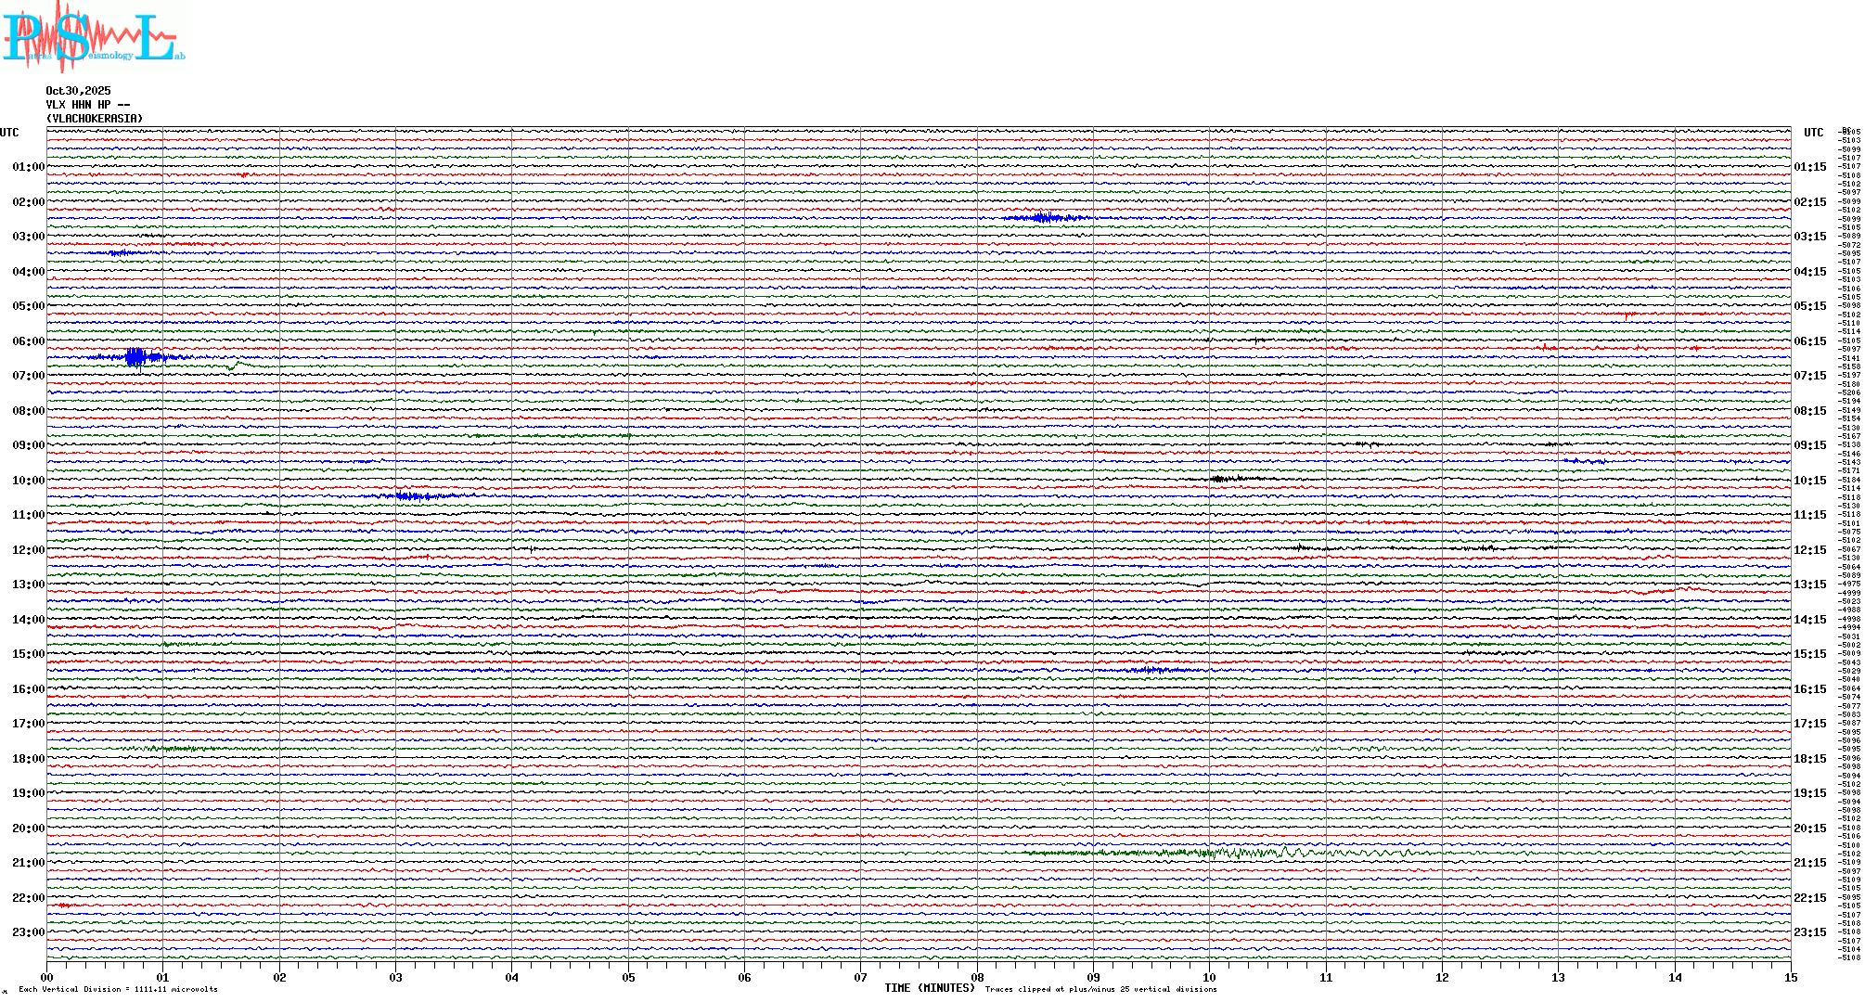Click the Oct30,2025 date label
Screen dimensions: 1865x1002
tap(78, 91)
